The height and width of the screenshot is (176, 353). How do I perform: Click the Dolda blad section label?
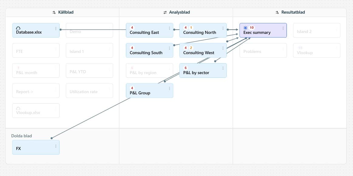(22, 136)
